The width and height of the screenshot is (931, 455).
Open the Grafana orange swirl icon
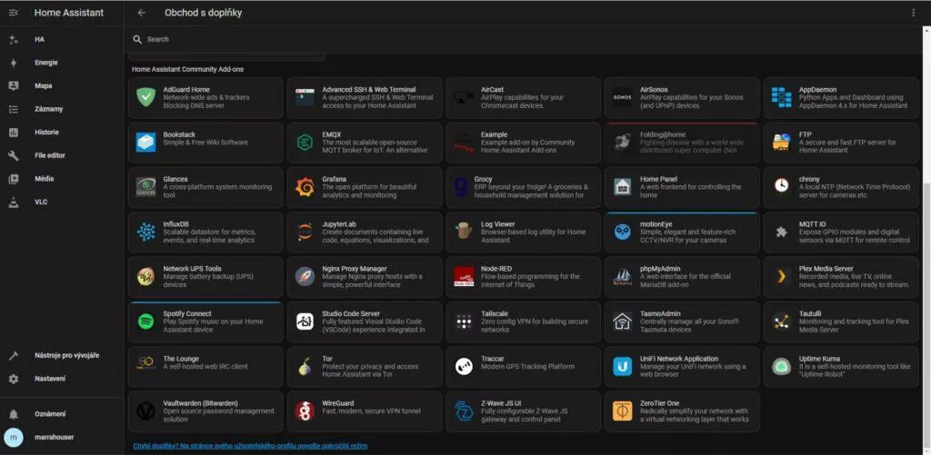tap(305, 187)
